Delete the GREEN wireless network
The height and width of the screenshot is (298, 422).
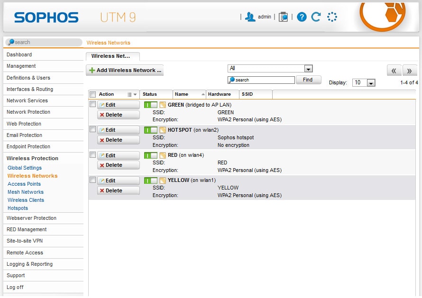point(119,115)
